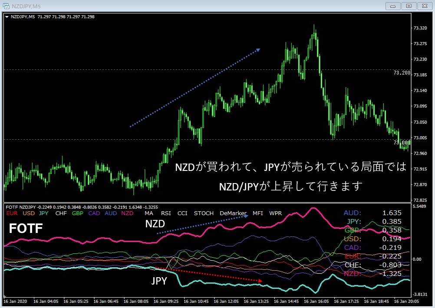Click the 0.385 strength value

click(x=392, y=222)
